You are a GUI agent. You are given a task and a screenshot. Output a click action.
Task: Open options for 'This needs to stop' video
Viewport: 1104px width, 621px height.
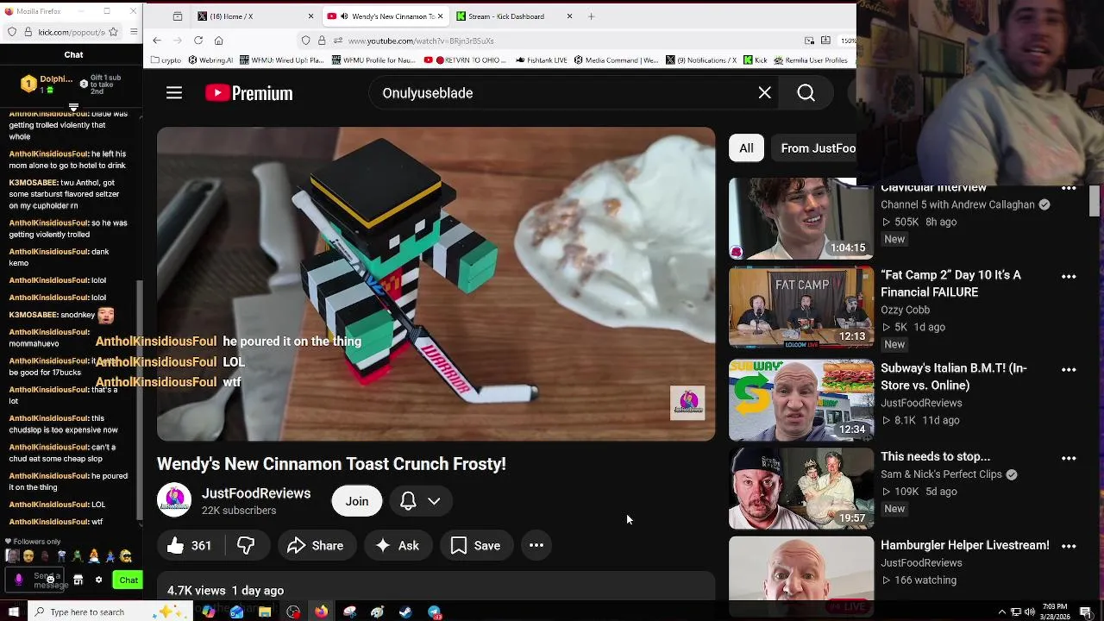click(x=1069, y=459)
